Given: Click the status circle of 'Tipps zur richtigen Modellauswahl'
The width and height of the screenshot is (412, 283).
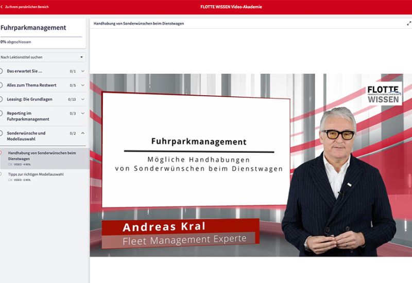Looking at the screenshot, I should coord(1,174).
